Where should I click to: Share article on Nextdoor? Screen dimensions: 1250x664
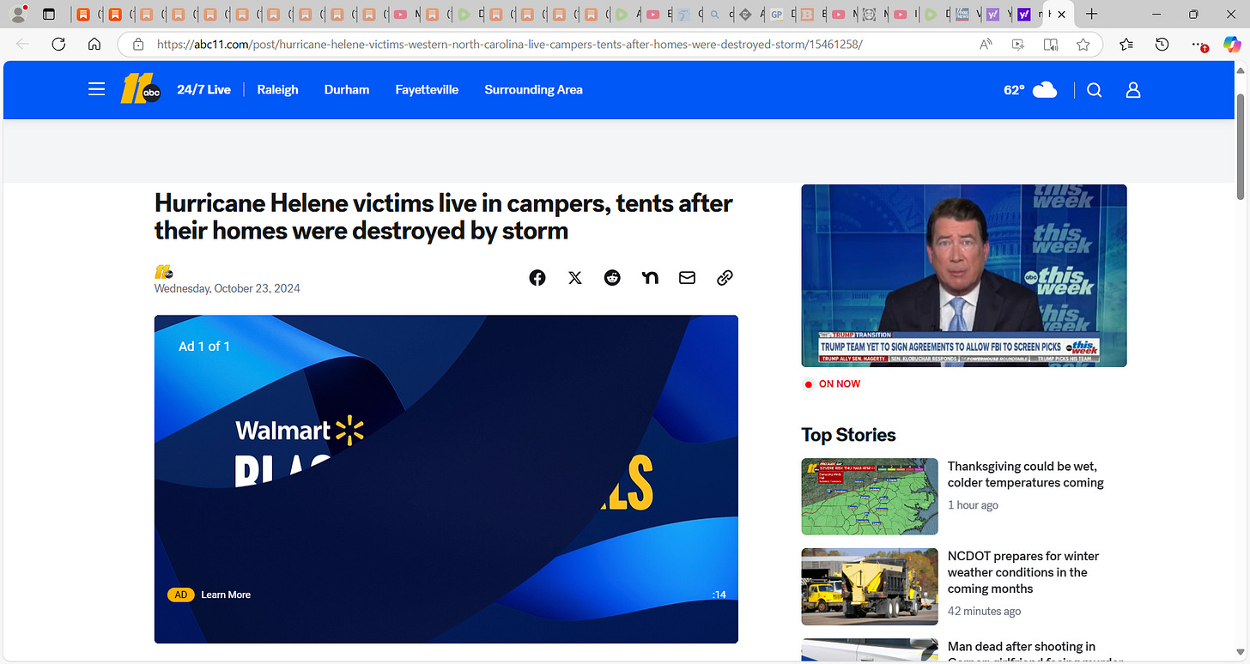(x=650, y=277)
